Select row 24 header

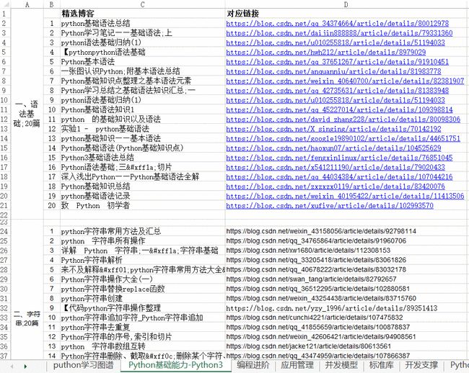pyautogui.click(x=4, y=232)
